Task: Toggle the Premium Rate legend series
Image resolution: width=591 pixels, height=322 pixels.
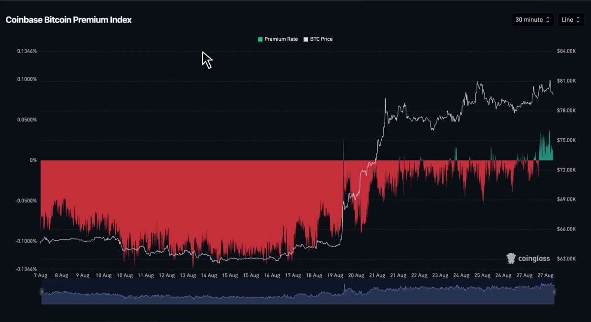Action: point(278,39)
